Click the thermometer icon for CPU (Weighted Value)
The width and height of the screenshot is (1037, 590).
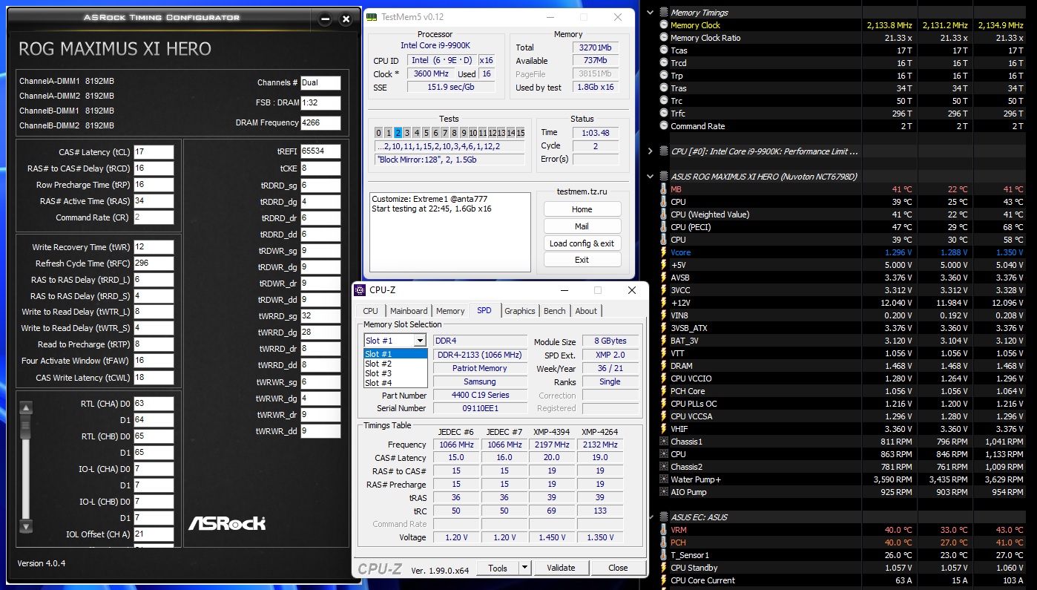point(664,214)
